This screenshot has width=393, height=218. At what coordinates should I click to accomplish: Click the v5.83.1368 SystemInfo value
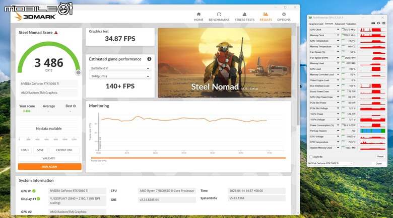256,198
